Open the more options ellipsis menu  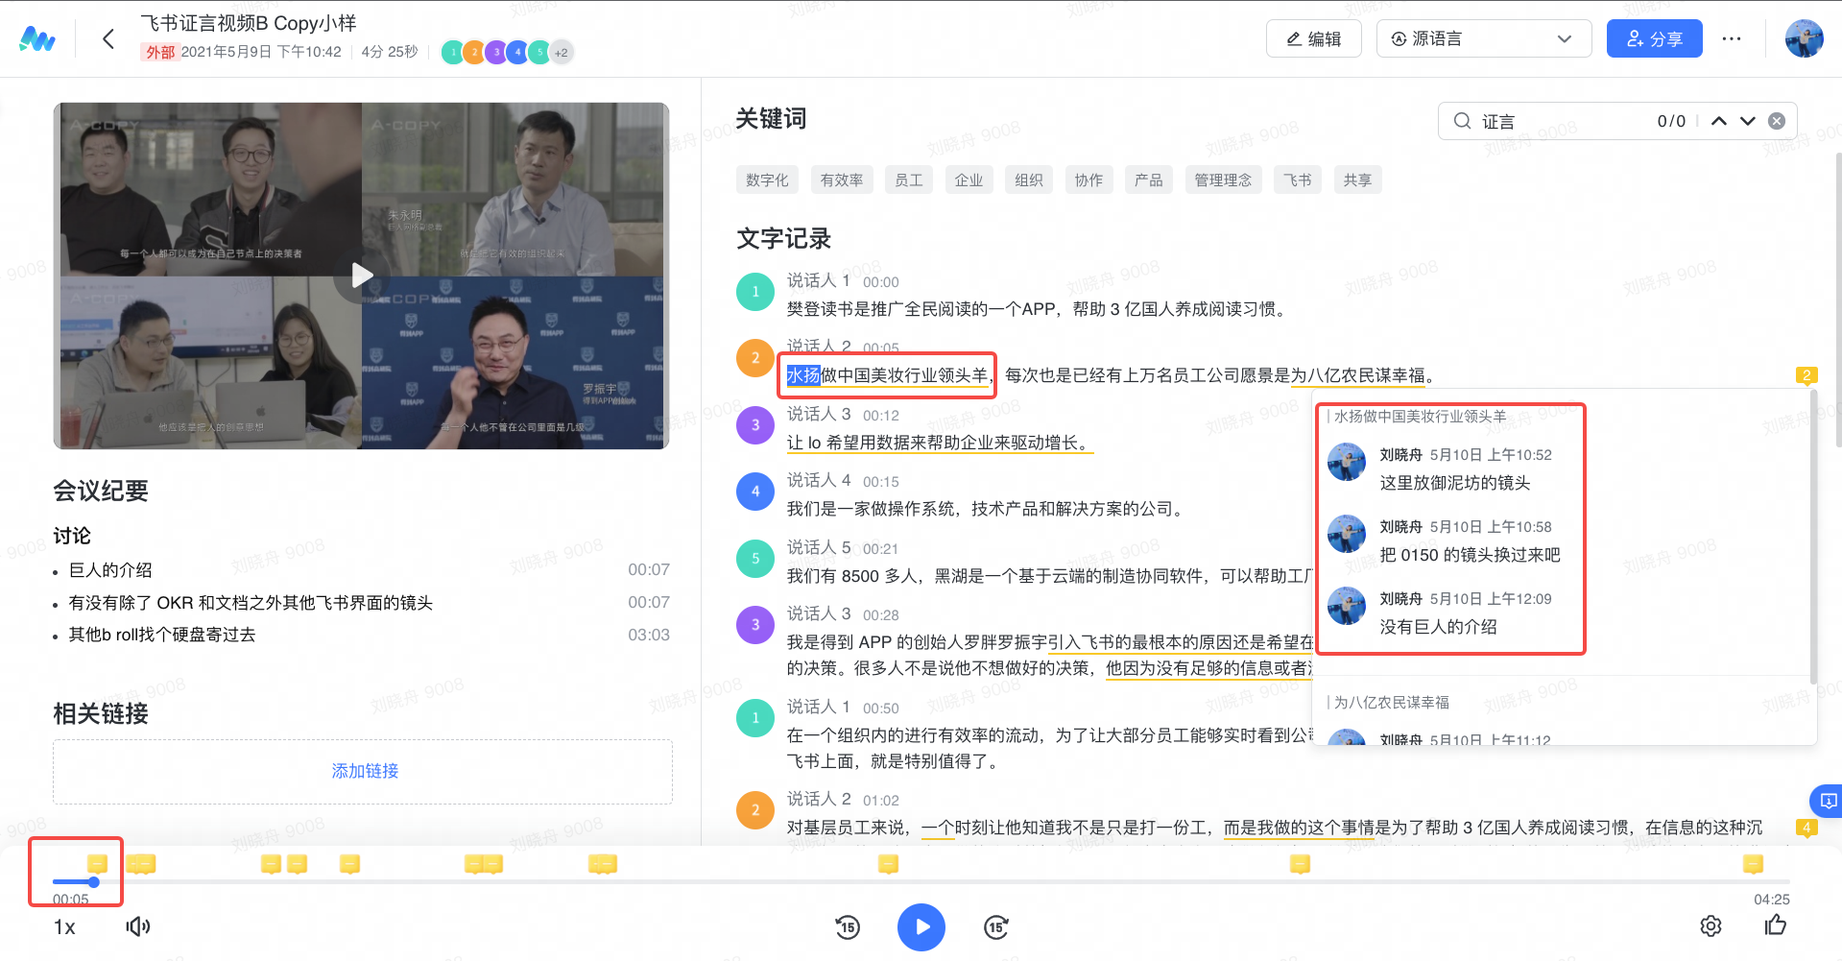click(x=1732, y=38)
